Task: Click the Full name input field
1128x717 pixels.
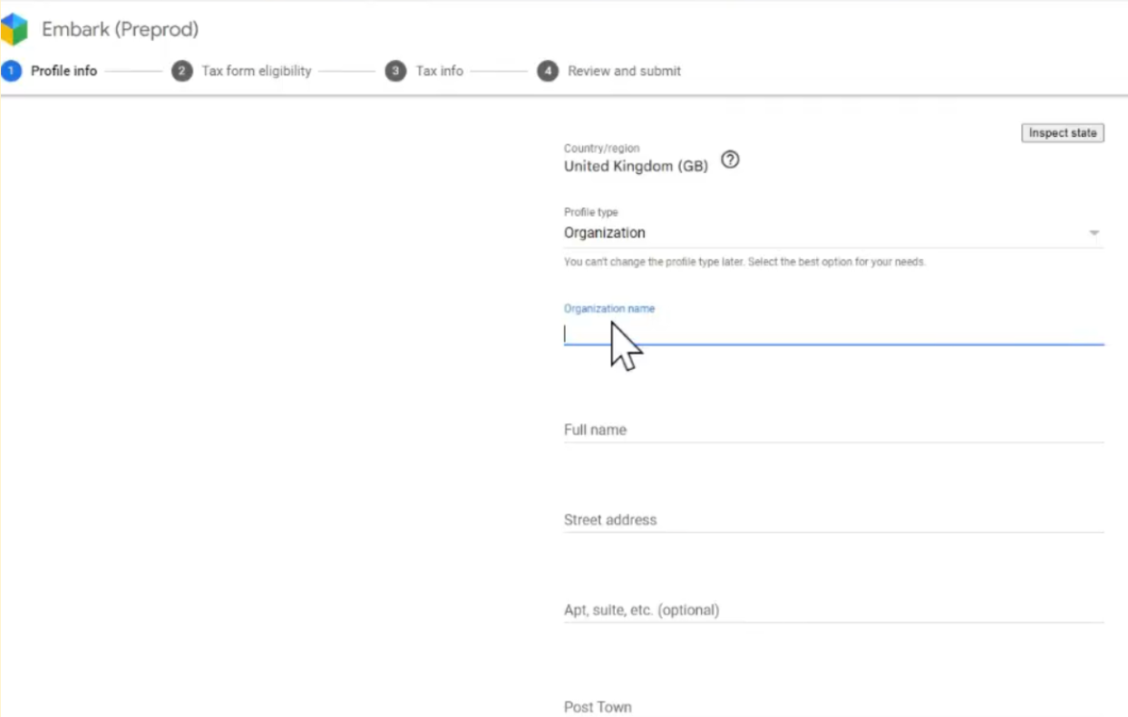Action: (832, 430)
